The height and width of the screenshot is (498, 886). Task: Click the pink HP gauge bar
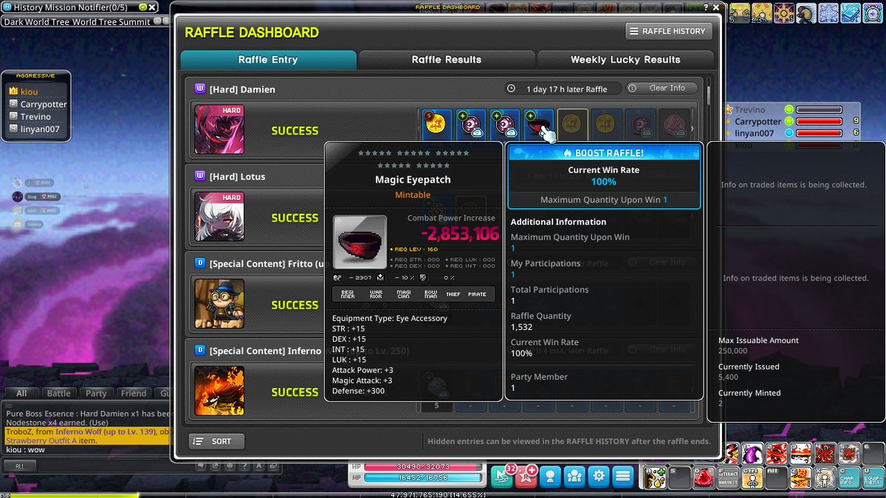(424, 467)
